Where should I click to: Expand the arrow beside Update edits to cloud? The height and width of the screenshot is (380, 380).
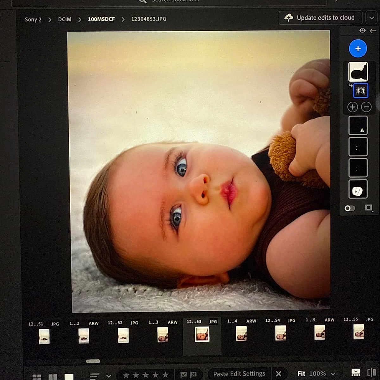click(371, 18)
